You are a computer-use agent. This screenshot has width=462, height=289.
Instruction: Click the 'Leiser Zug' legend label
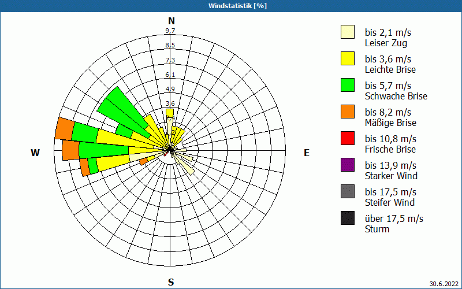coord(386,43)
